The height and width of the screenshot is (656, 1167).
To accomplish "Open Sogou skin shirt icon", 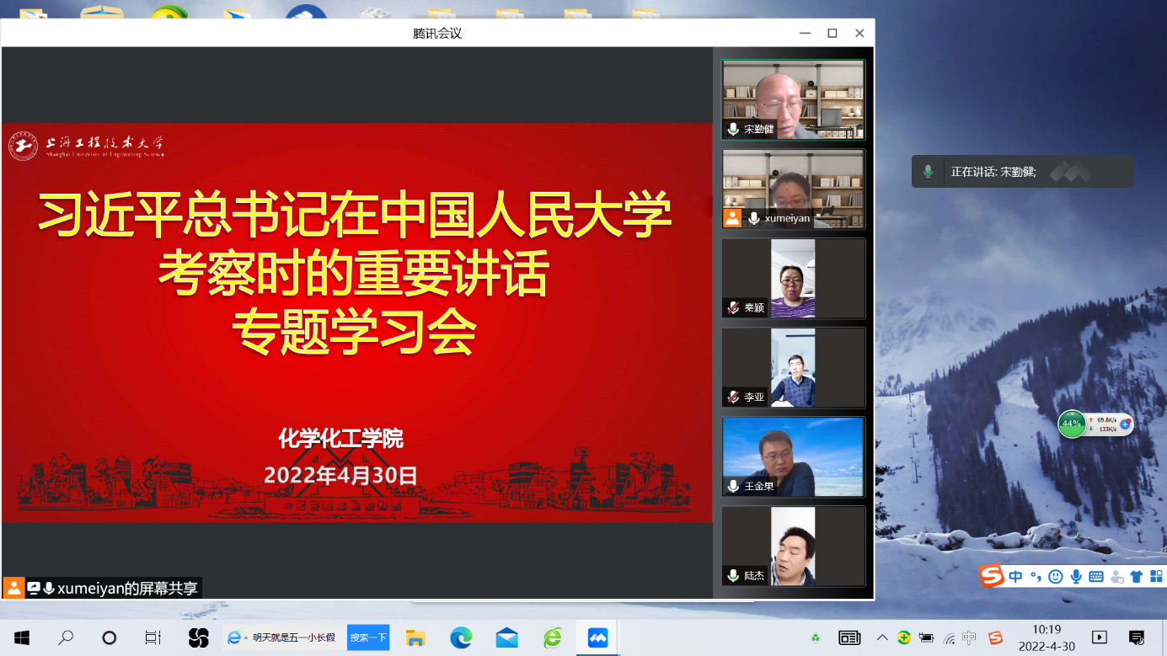I will tap(1136, 577).
